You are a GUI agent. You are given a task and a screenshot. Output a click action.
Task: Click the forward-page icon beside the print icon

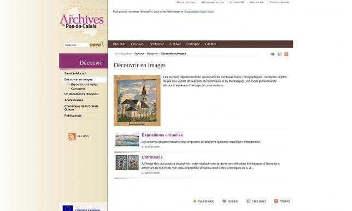[279, 54]
